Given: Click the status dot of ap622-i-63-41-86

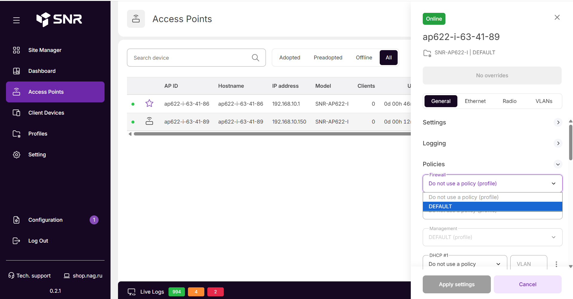Looking at the screenshot, I should [x=133, y=104].
